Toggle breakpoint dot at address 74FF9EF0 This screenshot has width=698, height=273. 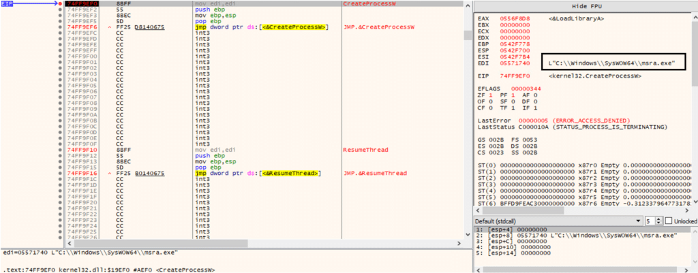[60, 3]
